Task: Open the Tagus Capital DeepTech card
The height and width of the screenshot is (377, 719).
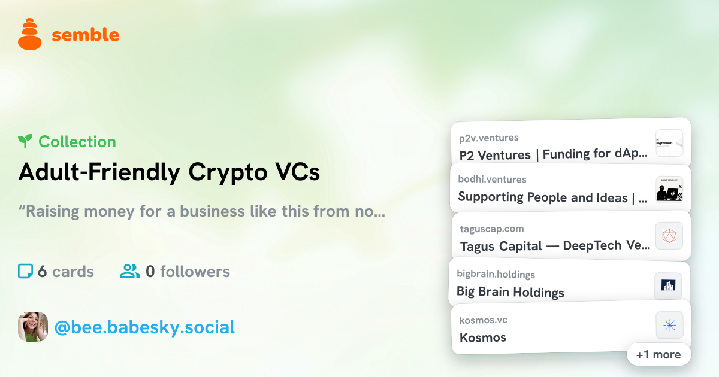Action: pos(555,245)
